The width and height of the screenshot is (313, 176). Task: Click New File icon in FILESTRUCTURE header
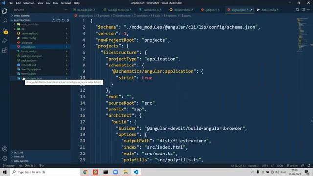[53, 20]
